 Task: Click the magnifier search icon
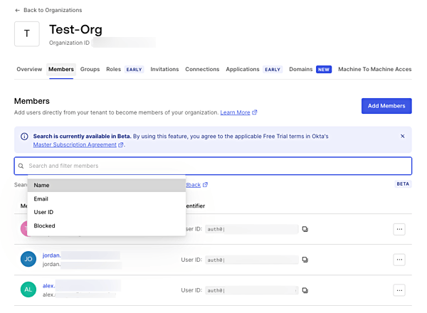point(21,166)
